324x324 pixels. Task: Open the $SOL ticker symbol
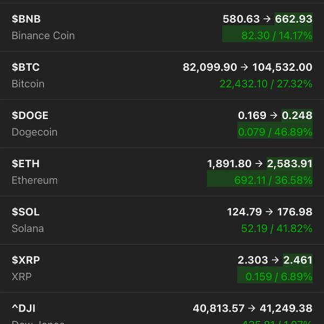coord(25,212)
